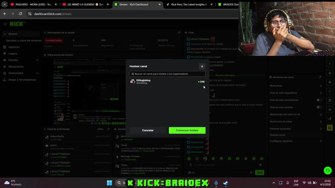Go back in browser

tap(5, 14)
